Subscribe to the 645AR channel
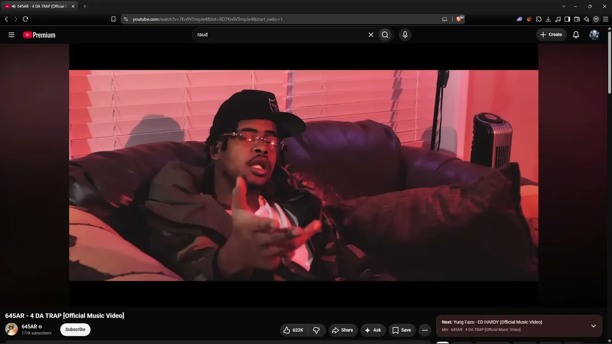612x344 pixels. (x=75, y=329)
